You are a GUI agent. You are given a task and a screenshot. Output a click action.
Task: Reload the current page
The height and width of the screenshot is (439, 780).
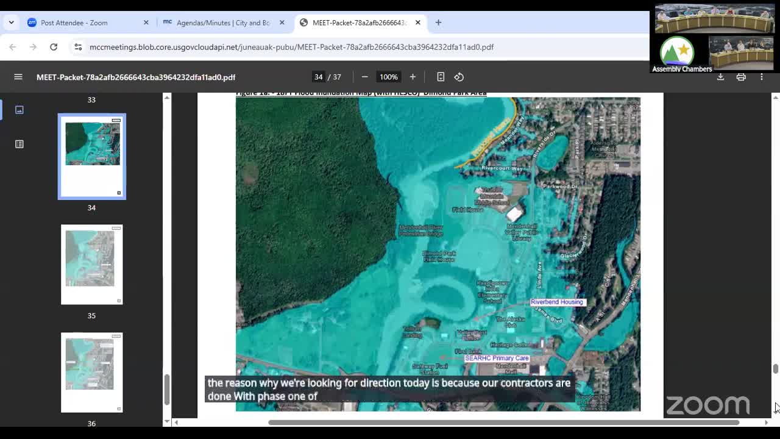(x=54, y=47)
